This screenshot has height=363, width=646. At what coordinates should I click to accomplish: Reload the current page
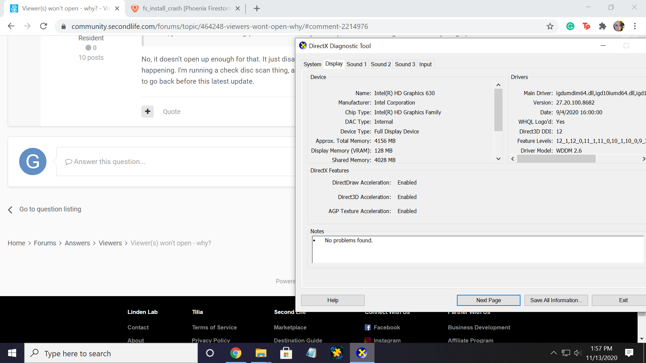[x=43, y=26]
